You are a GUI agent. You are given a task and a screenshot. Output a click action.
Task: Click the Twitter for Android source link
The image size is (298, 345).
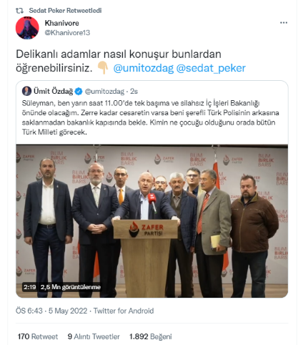124,311
